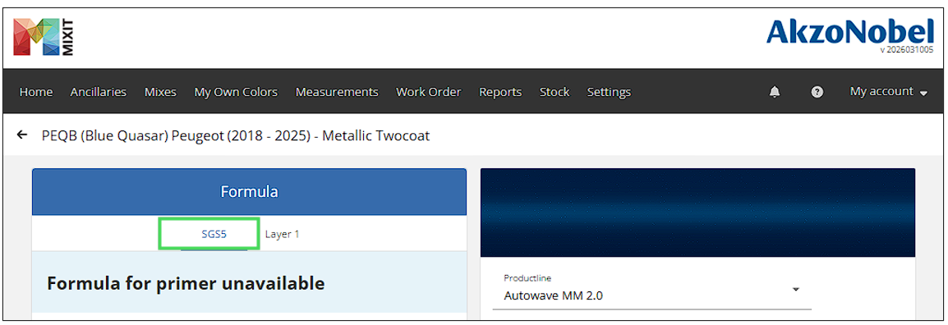Go to the Mixes page
Screen dimensions: 948x325
[160, 92]
